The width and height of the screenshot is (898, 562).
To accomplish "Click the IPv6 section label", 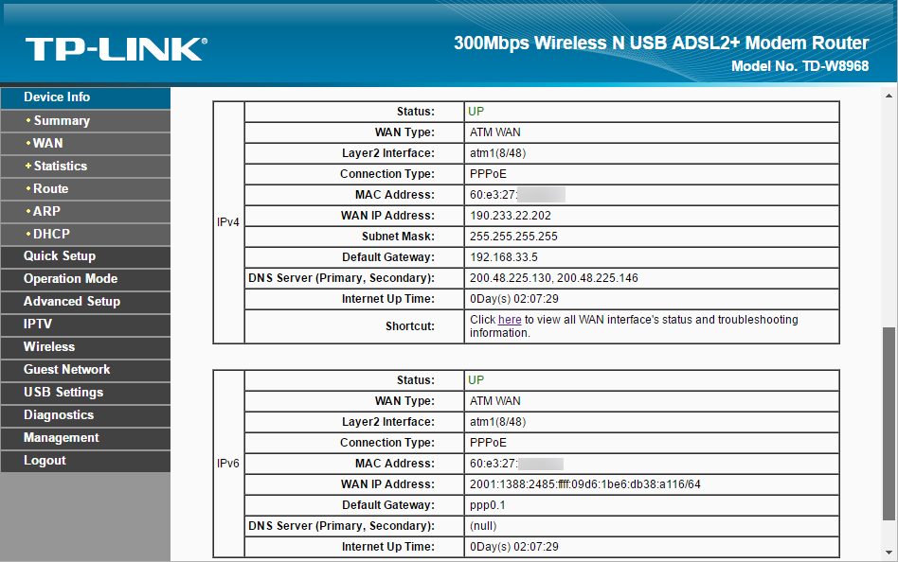I will click(228, 464).
